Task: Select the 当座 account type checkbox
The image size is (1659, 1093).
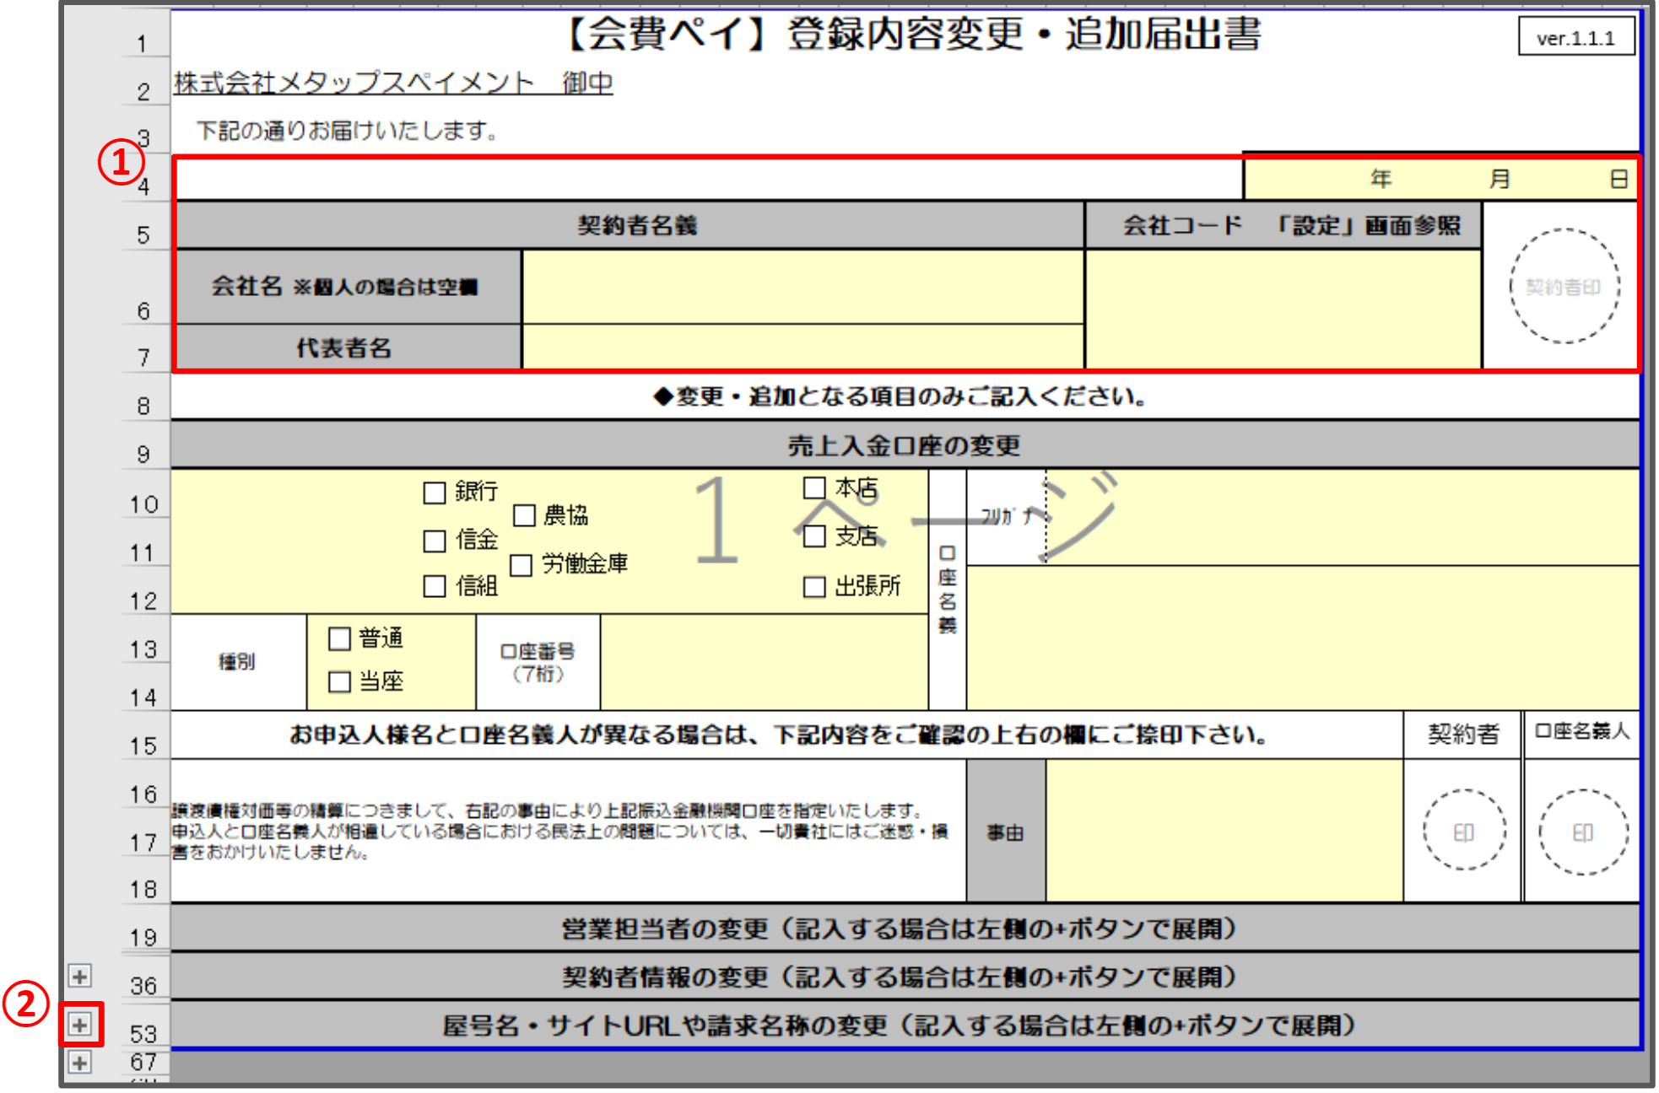Action: click(339, 681)
